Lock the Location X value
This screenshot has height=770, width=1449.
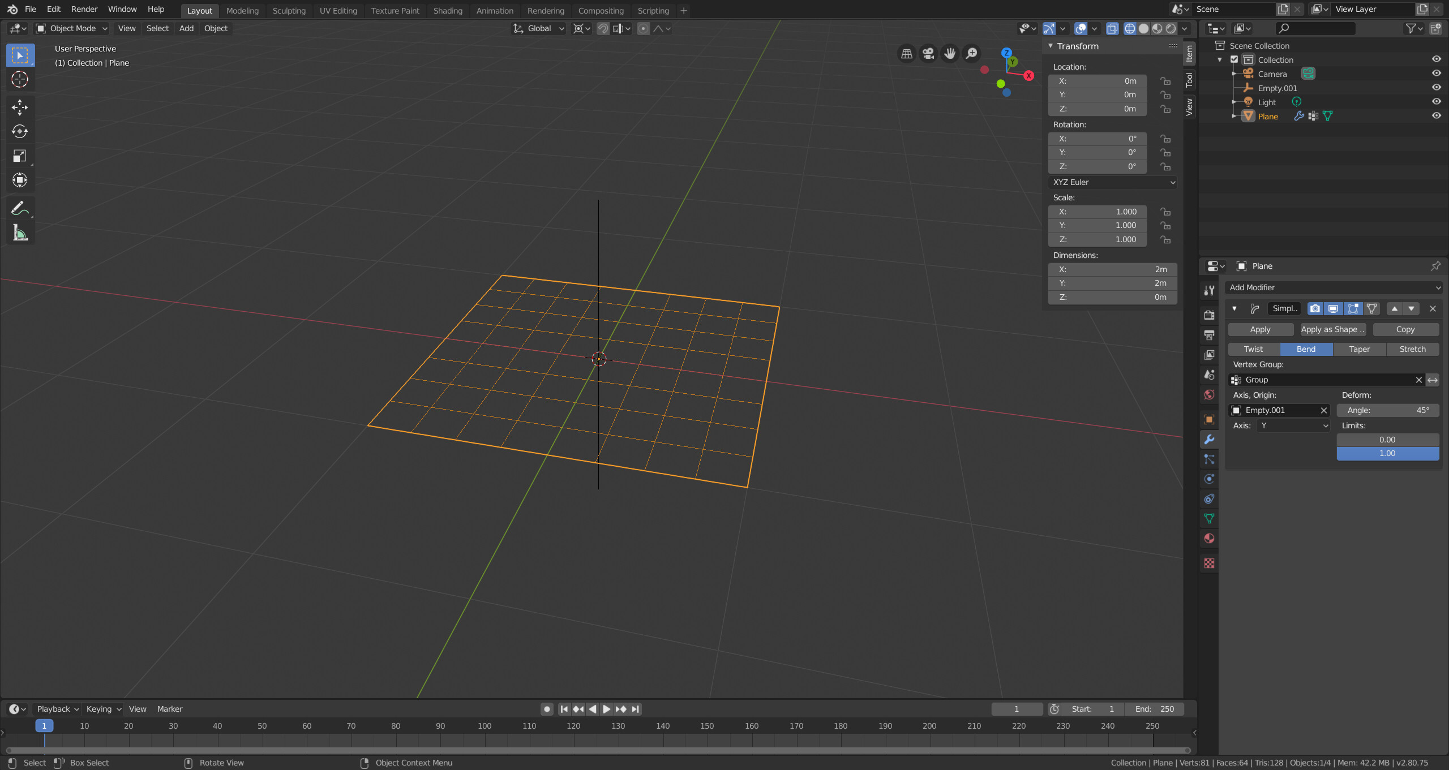click(1165, 81)
